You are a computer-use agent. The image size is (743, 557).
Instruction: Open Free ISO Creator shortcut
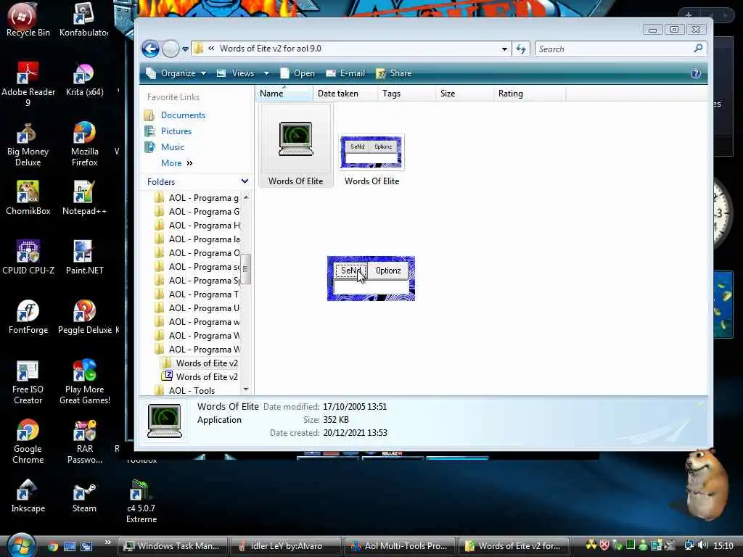[28, 381]
